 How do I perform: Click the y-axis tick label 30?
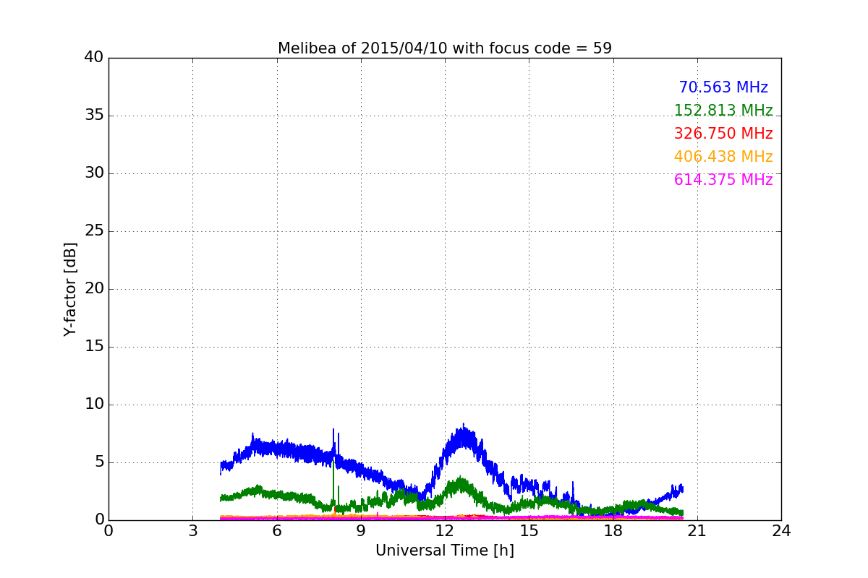(94, 173)
